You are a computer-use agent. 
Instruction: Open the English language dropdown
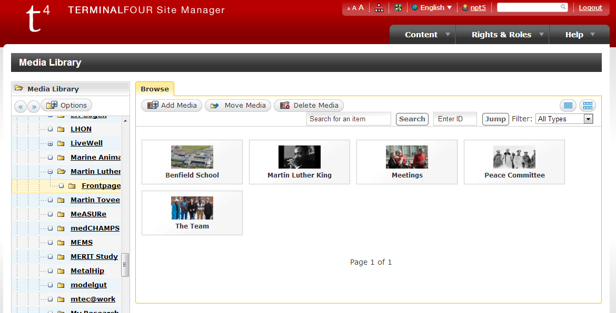coord(432,8)
